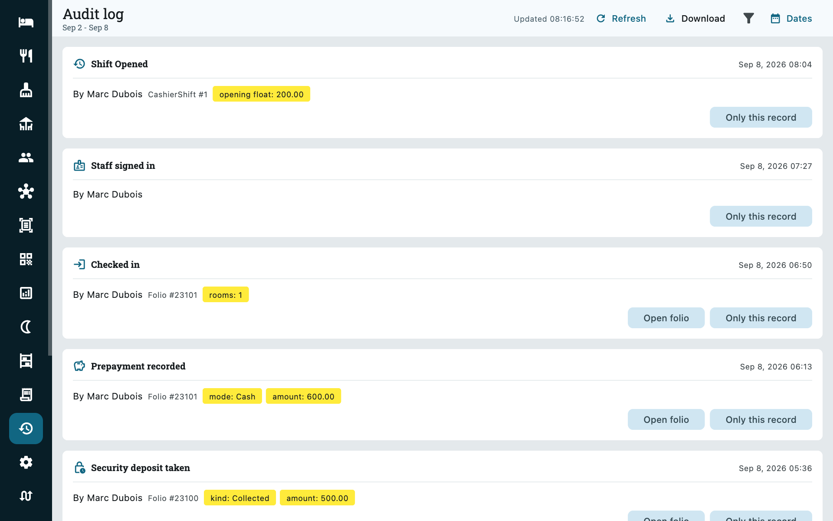
Task: Click the Checked in arrow icon
Action: [x=79, y=264]
